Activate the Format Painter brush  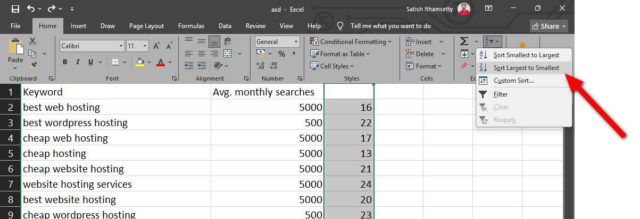(x=32, y=66)
